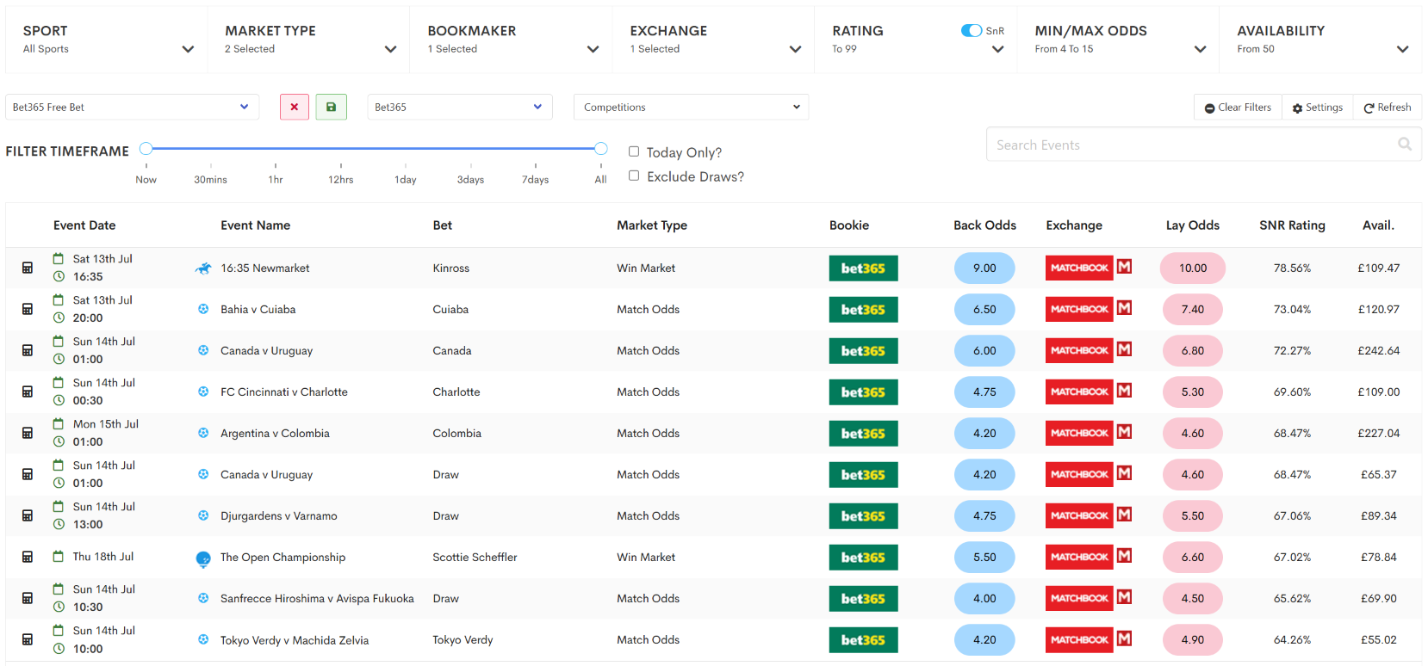Click the horse racing icon beside 16:35 Newmarket
1428x666 pixels.
[203, 268]
